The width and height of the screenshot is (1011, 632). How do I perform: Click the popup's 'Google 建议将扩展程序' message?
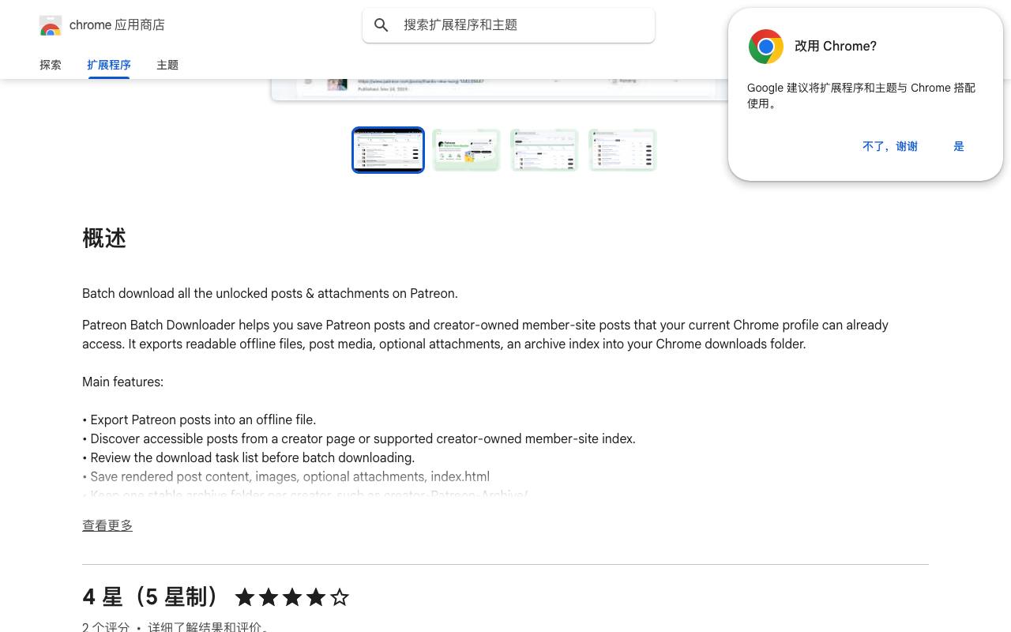point(861,96)
